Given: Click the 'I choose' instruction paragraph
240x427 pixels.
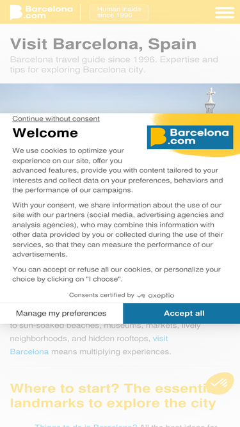Looking at the screenshot, I should [x=116, y=274].
